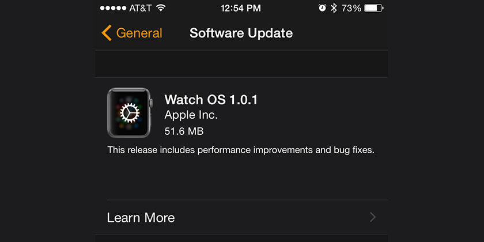484x242 pixels.
Task: Tap the battery level icon
Action: tap(374, 8)
